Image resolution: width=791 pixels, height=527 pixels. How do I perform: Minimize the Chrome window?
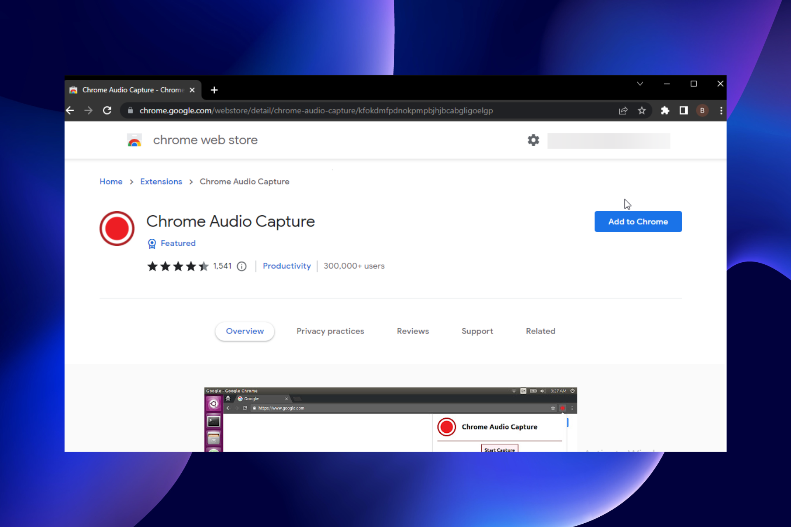point(667,84)
